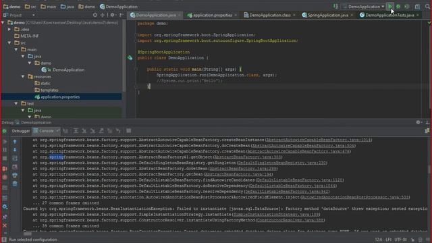Switch to Console tab in Debug panel

(46, 131)
